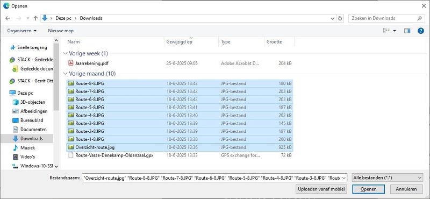This screenshot has height=199, width=430.
Task: Open address bar history dropdown
Action: click(x=333, y=18)
